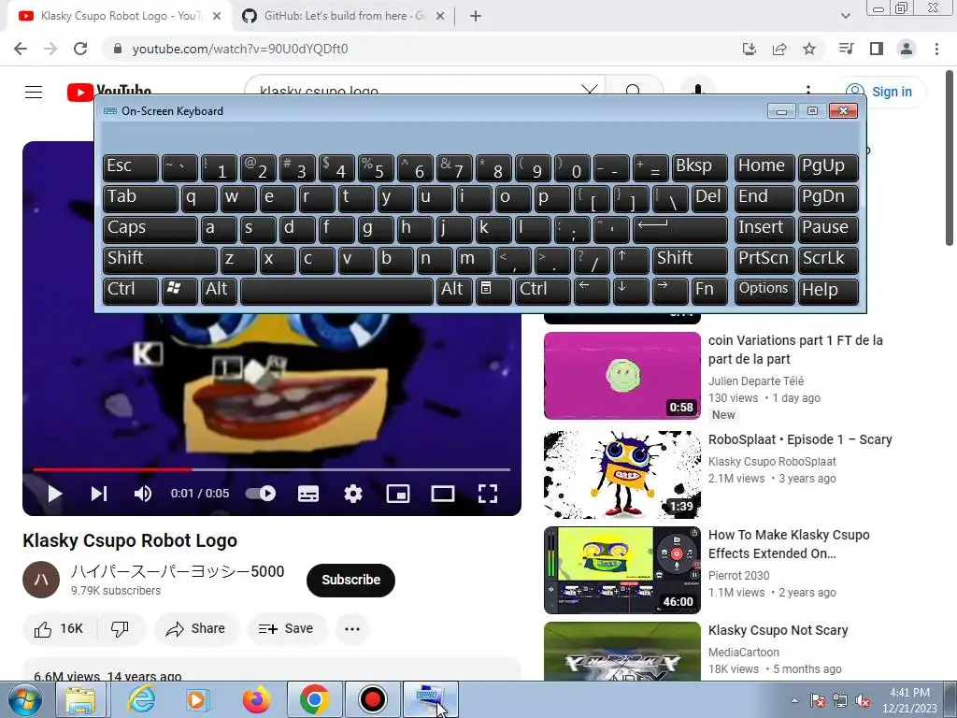Toggle the autoplay switch
Screen dimensions: 957x718
click(261, 494)
